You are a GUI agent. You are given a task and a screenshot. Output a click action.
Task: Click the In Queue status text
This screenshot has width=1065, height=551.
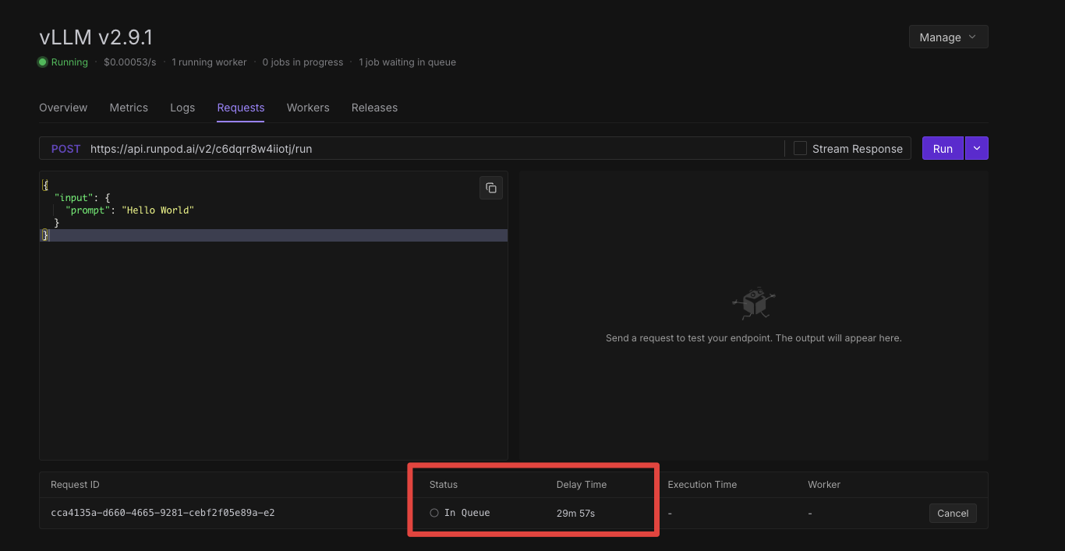coord(467,513)
